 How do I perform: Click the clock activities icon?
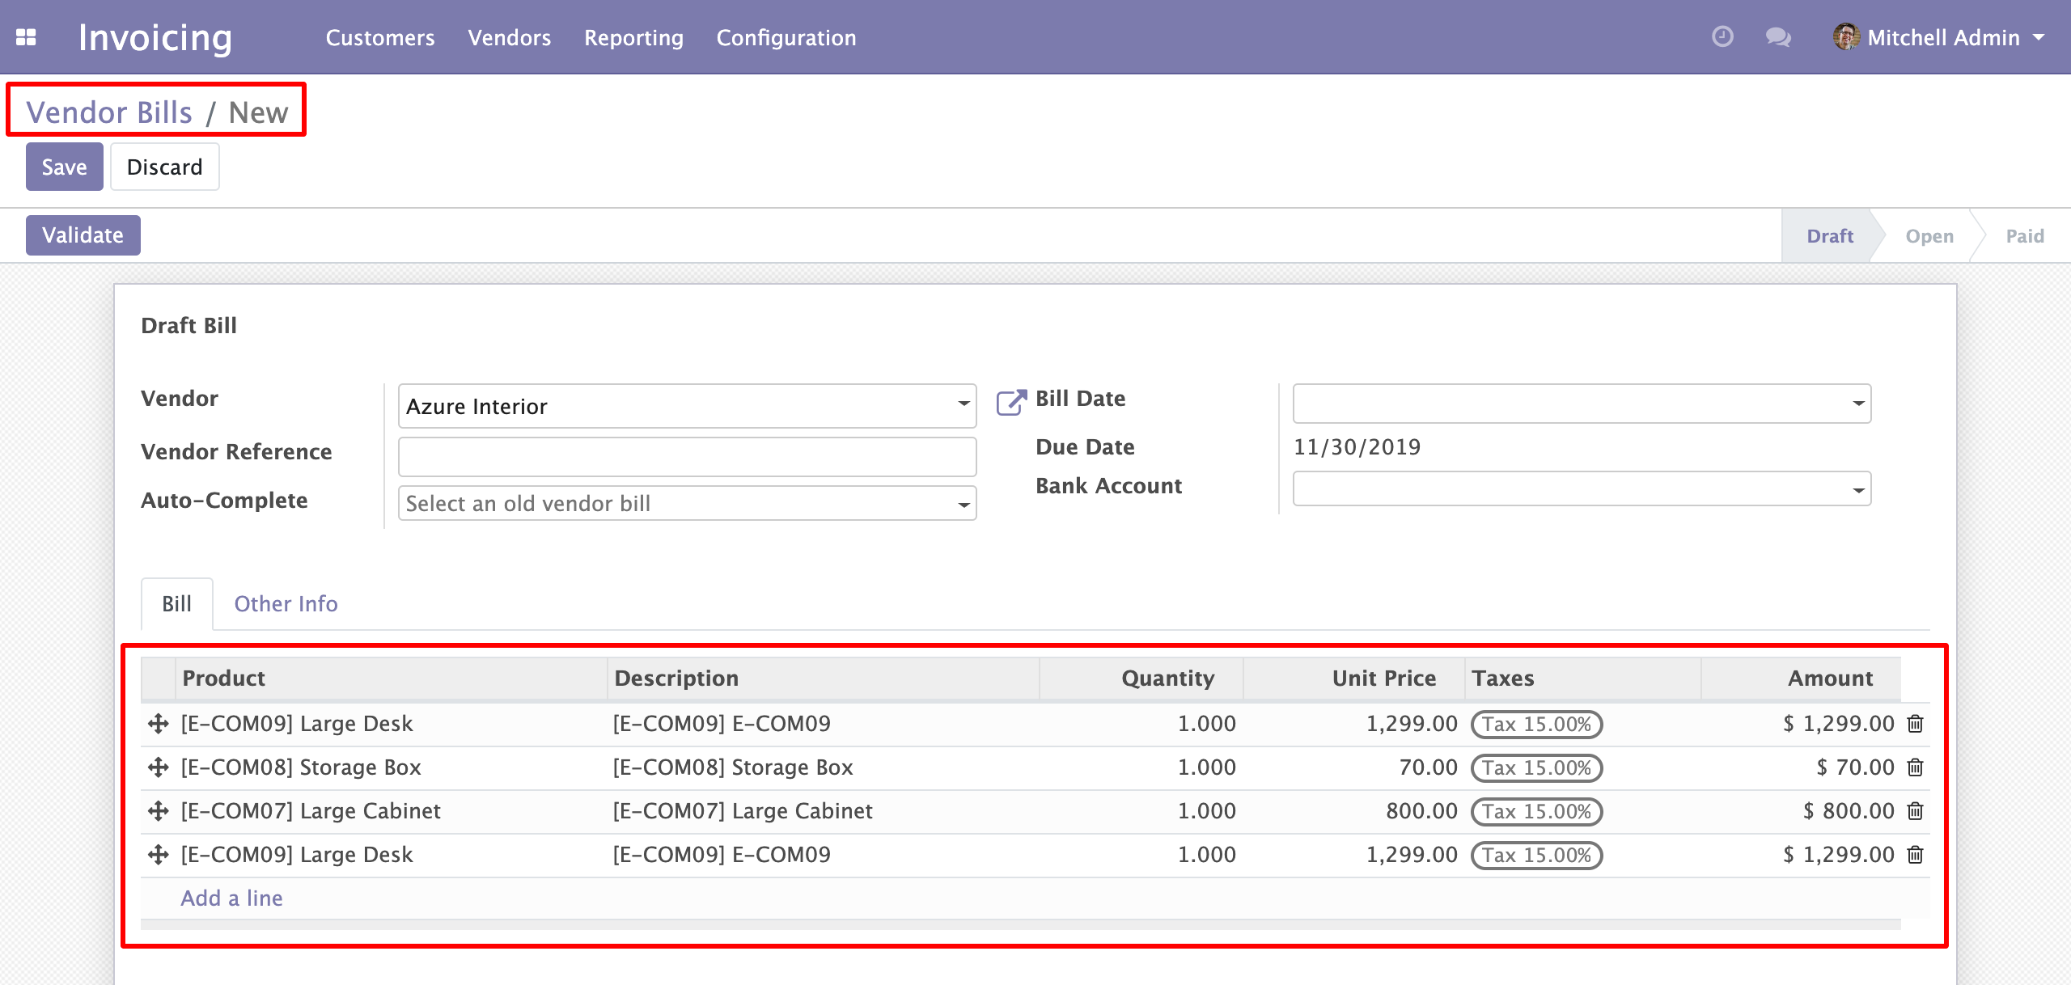coord(1722,37)
